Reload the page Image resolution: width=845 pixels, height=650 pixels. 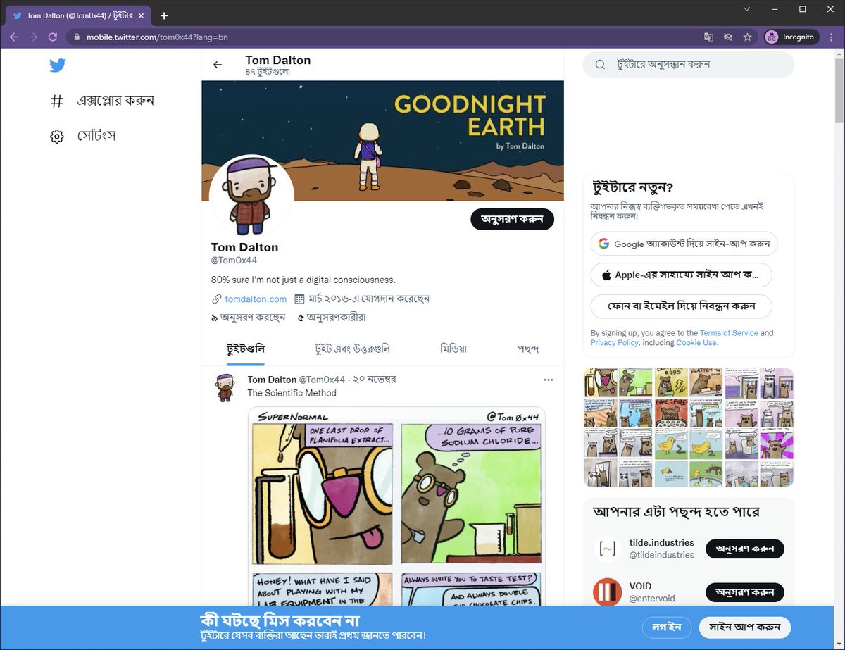[53, 37]
